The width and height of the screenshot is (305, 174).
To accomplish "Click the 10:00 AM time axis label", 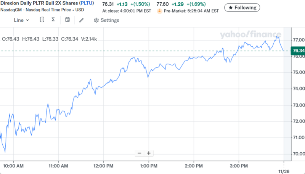I will pos(13,166).
